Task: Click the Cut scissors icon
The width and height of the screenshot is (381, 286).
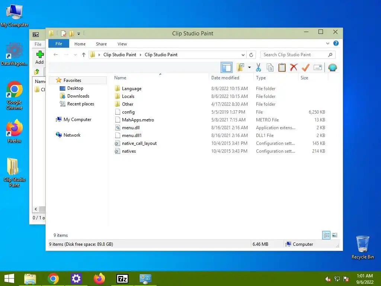Action: [258, 67]
